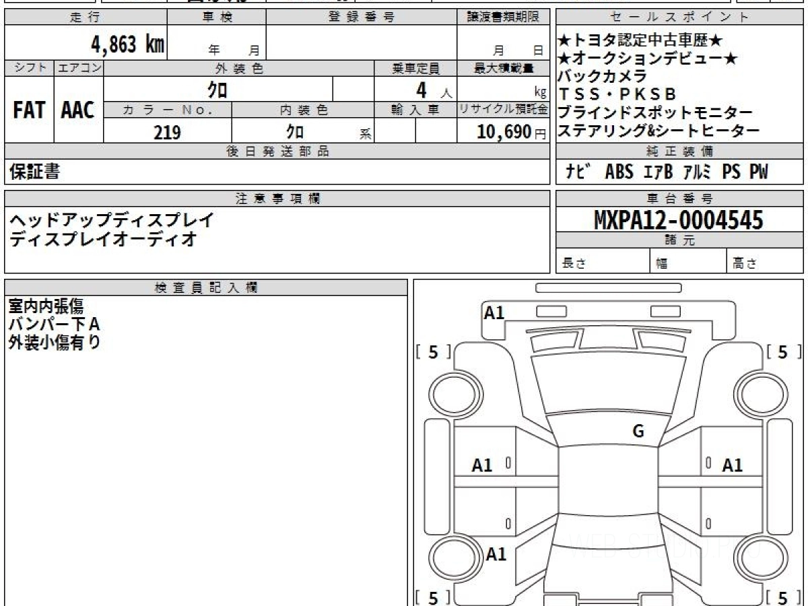Click the color number 219
Screen dimensions: 808x606
point(167,133)
